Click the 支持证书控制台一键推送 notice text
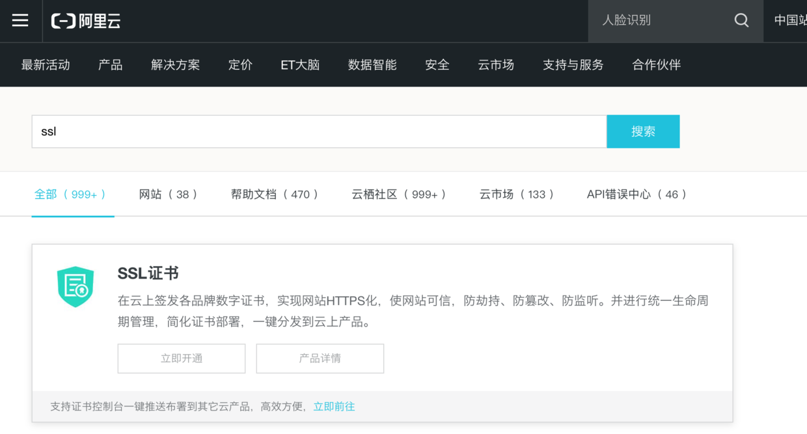The height and width of the screenshot is (434, 807). [178, 407]
